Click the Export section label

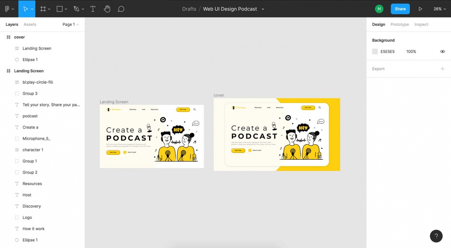pyautogui.click(x=378, y=69)
